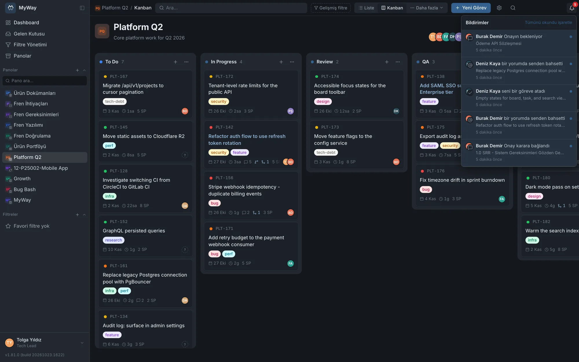Collapse the Filtreler section
Screen dimensions: 579x362
pyautogui.click(x=84, y=215)
